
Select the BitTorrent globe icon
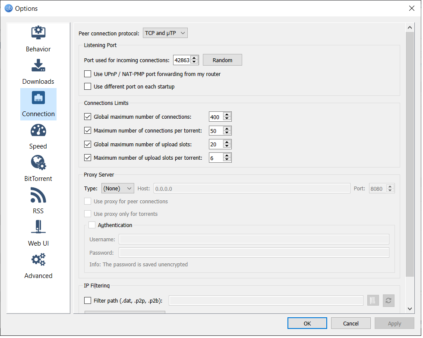tap(38, 163)
